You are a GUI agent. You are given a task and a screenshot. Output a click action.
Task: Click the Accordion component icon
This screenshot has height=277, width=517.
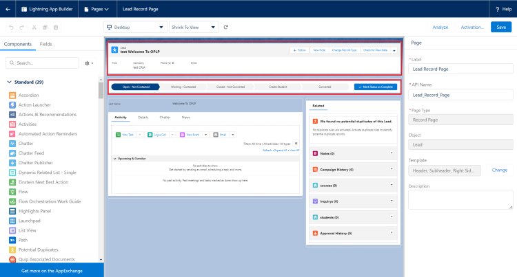[13, 96]
